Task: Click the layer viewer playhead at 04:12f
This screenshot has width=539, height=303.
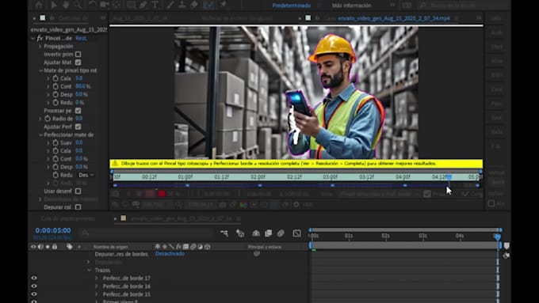Action: click(449, 176)
